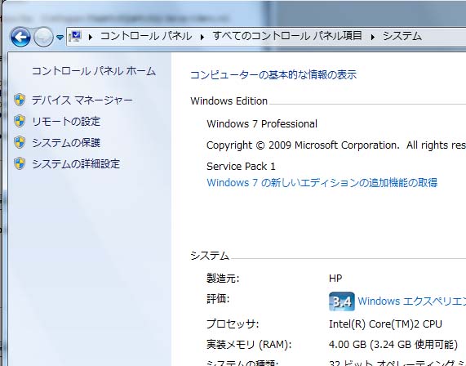
Task: Click the blue Back arrow button
Action: click(x=20, y=38)
